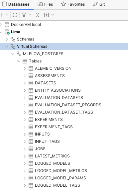Expand the ALEMBIC_VERSION table
128x190 pixels.
tap(25, 68)
